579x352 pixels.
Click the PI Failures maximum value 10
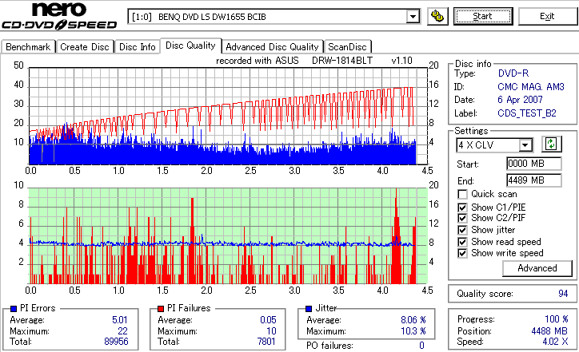pyautogui.click(x=271, y=331)
